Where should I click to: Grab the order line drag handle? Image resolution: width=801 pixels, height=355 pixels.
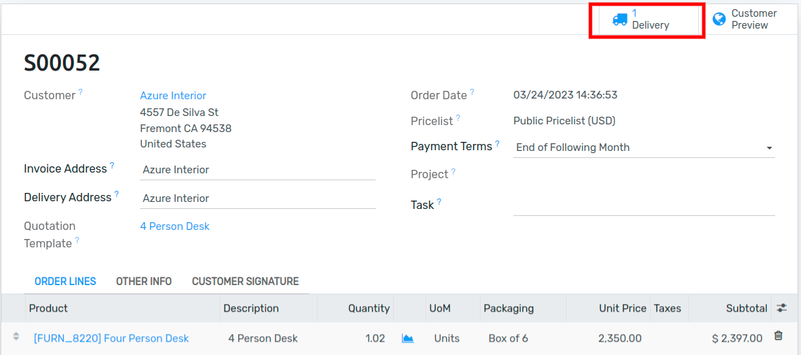coord(16,336)
